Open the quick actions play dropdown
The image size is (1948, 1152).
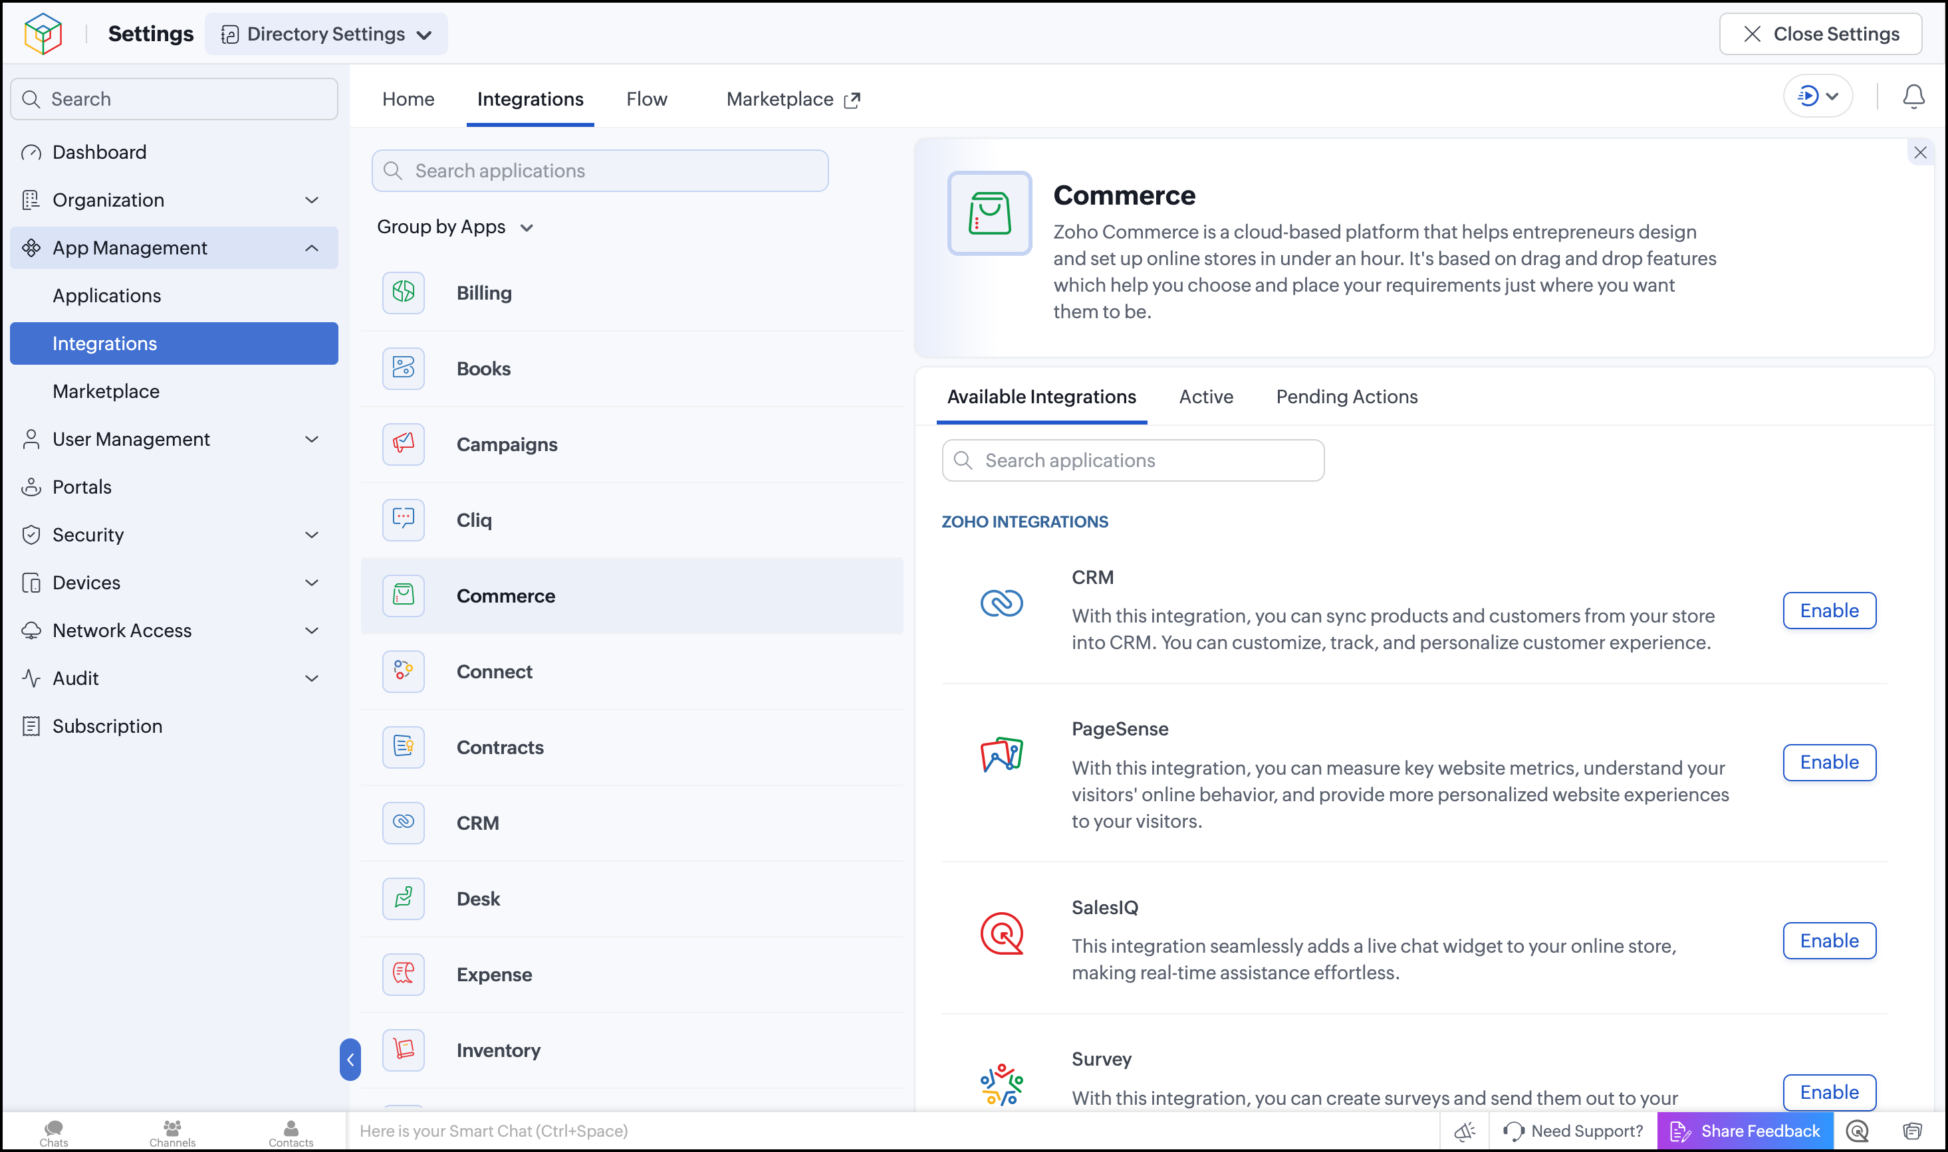(1818, 96)
